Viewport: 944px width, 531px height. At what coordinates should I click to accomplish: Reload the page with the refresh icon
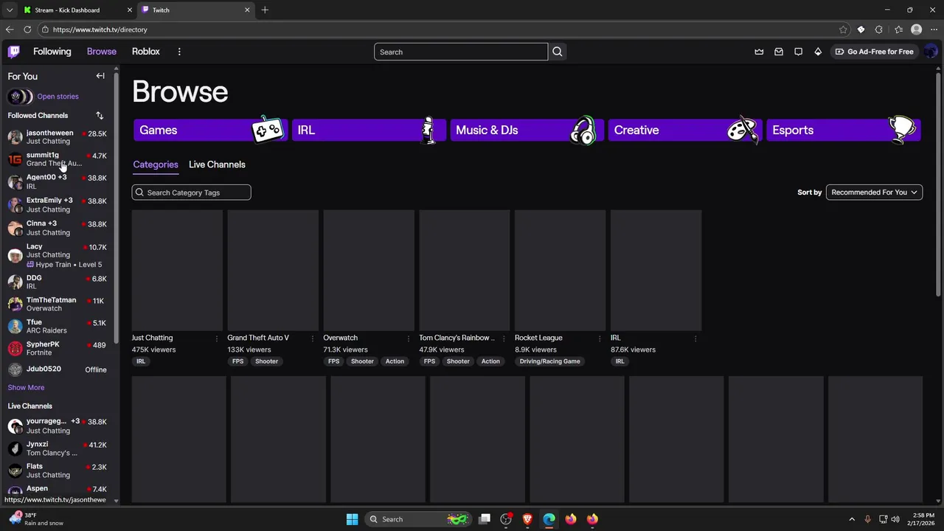pyautogui.click(x=27, y=29)
